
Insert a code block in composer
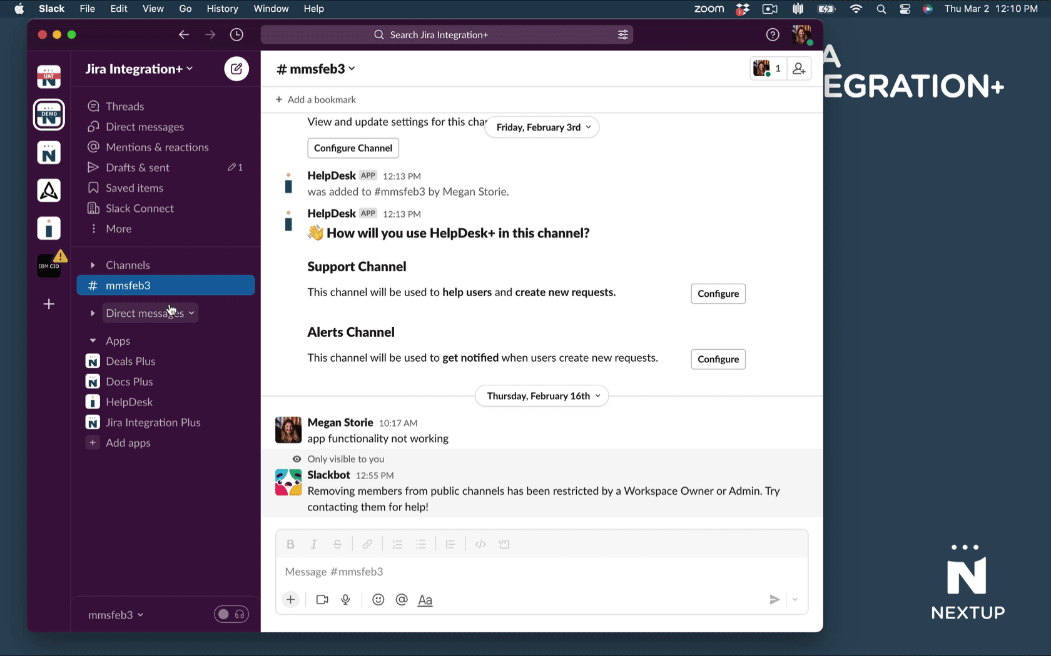[x=504, y=544]
